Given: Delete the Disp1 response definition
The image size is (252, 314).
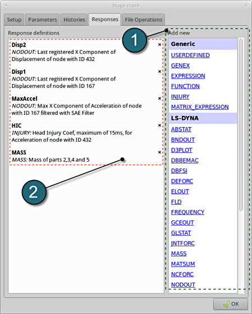Looking at the screenshot, I should (159, 72).
